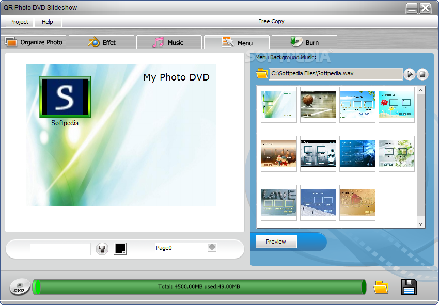Select the white flowers menu template
Image resolution: width=439 pixels, height=305 pixels.
[x=397, y=154]
